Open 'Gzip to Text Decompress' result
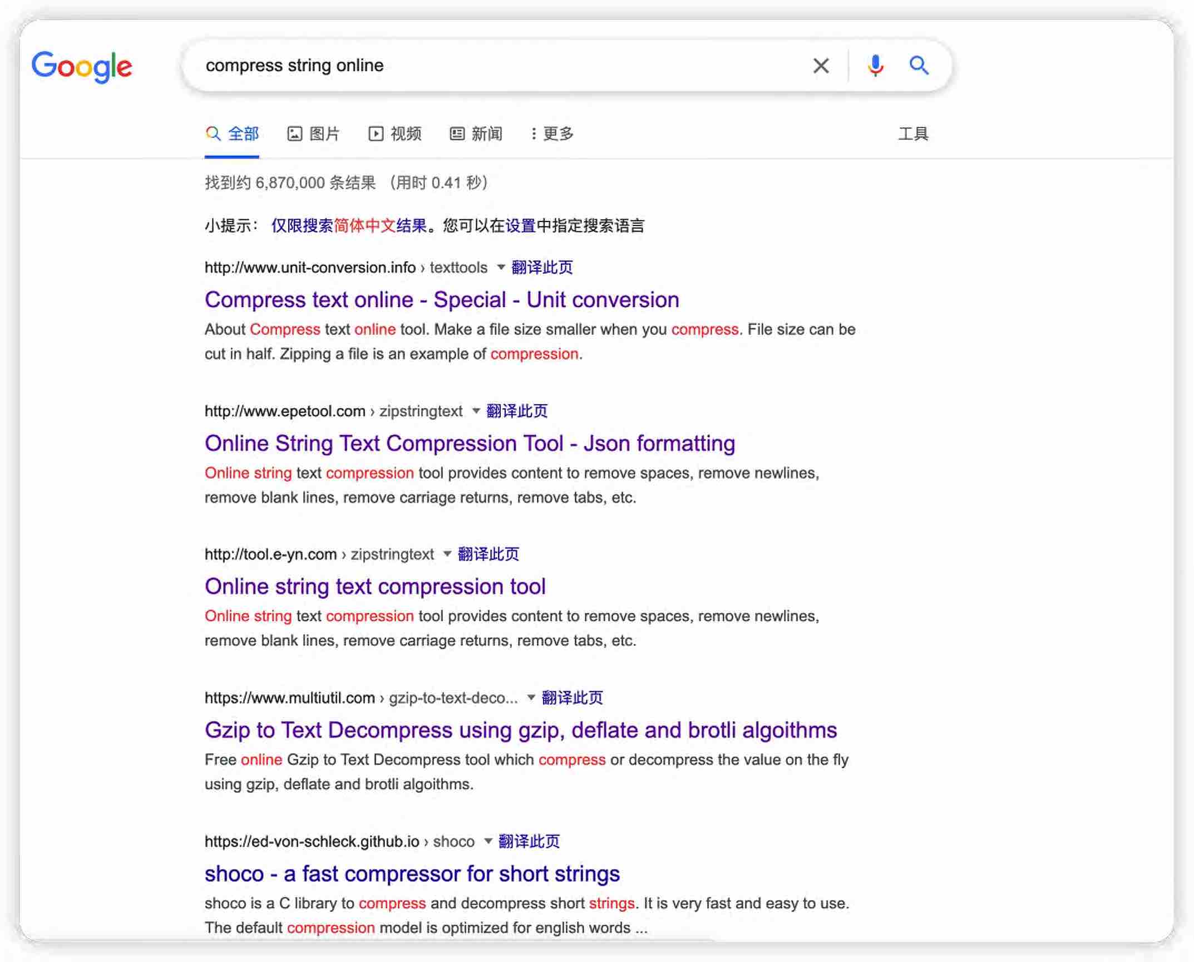Screen dimensions: 1194x962 click(x=521, y=730)
